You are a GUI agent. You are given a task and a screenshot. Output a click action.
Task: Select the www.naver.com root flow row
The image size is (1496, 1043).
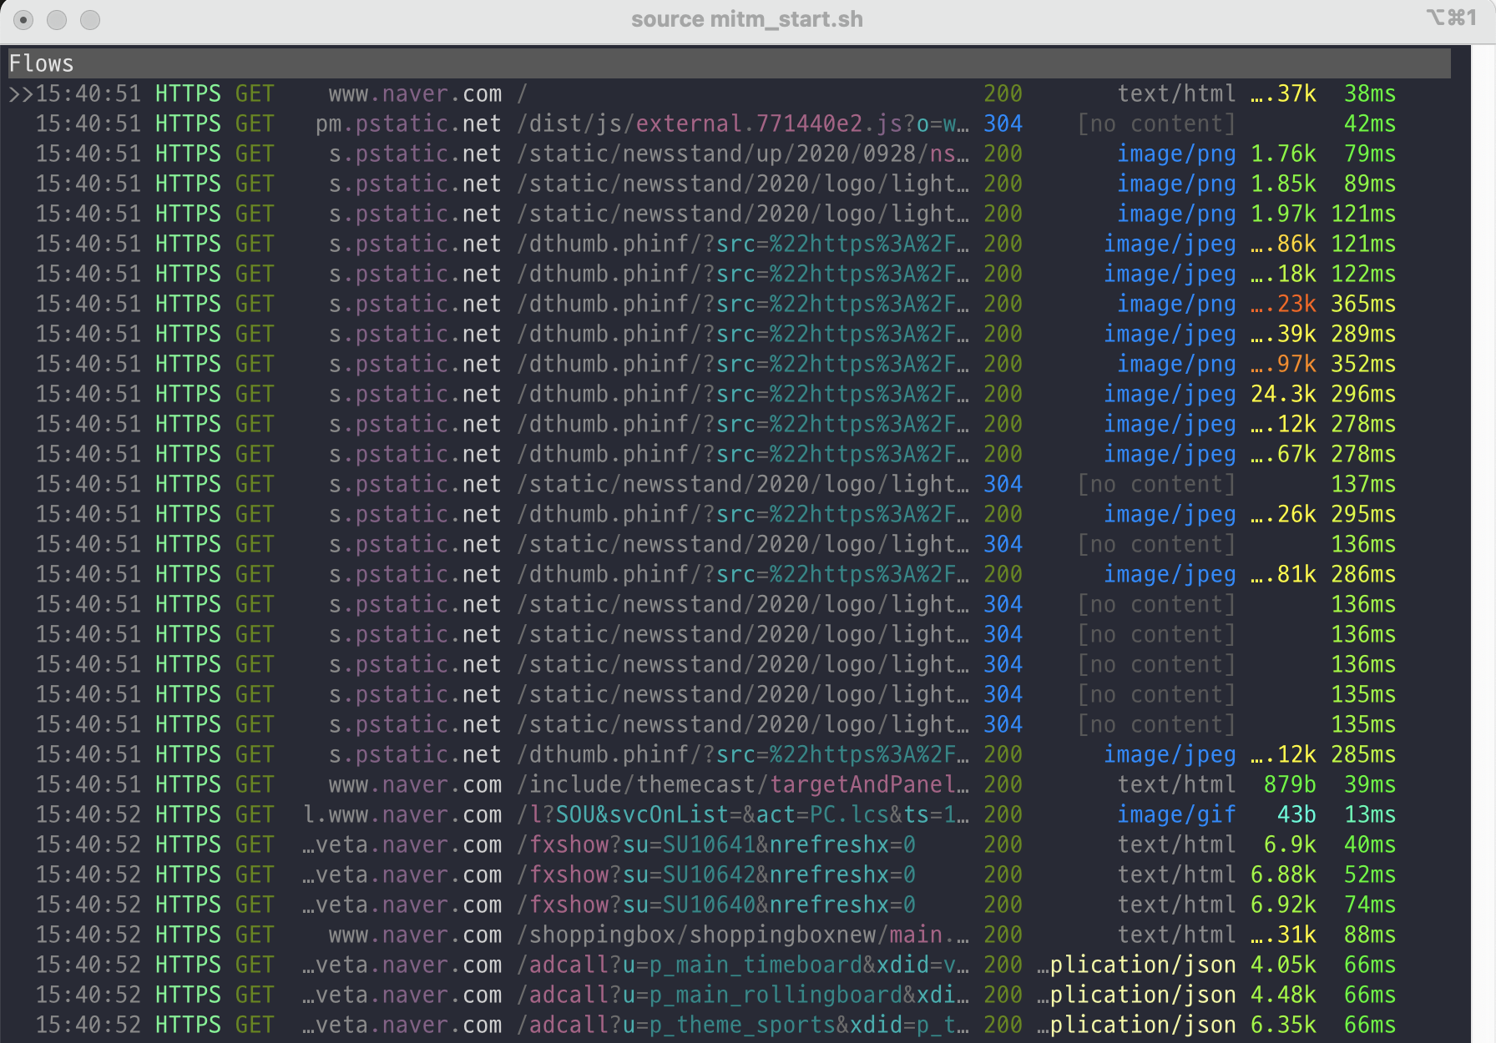(x=729, y=93)
